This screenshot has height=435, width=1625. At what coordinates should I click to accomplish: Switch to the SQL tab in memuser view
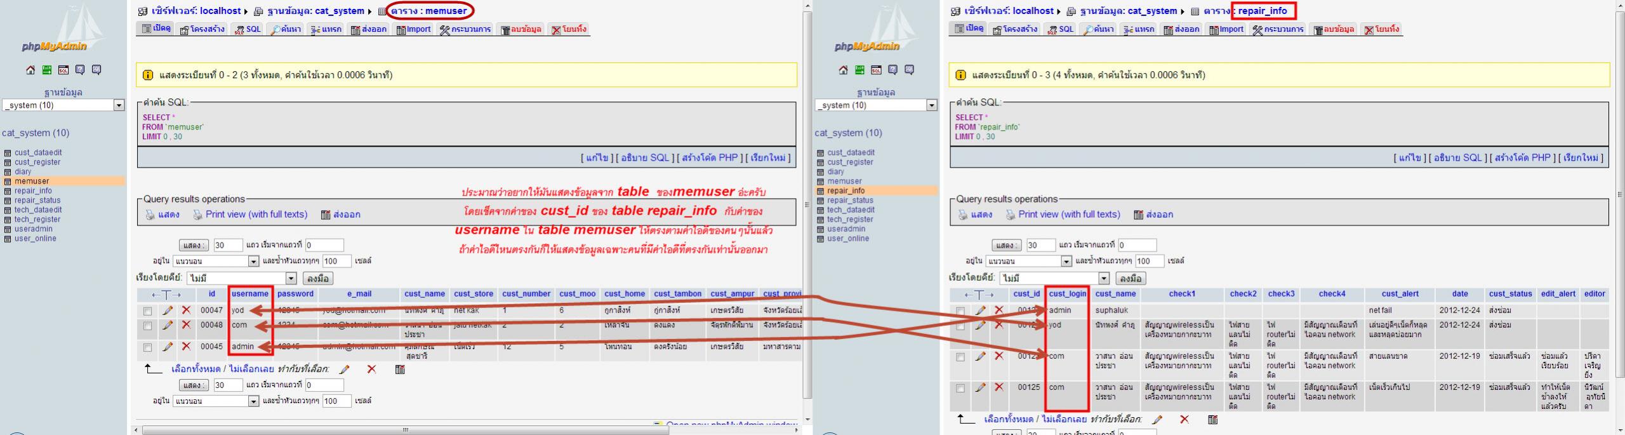[x=248, y=29]
